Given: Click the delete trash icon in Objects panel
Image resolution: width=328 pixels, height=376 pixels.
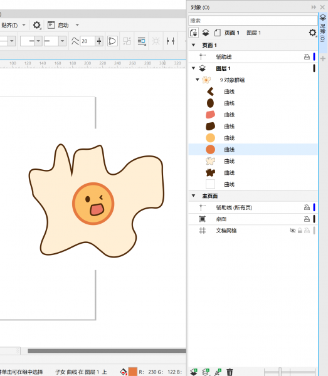Looking at the screenshot, I should pyautogui.click(x=230, y=372).
